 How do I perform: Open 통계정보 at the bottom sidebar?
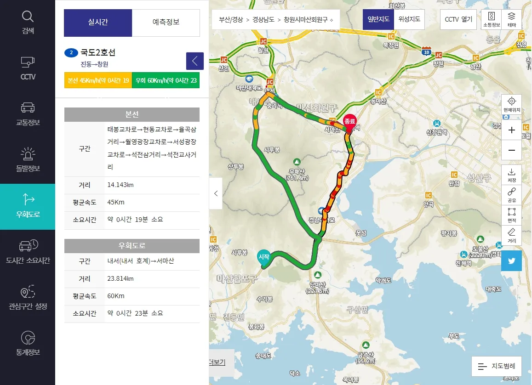tap(27, 344)
